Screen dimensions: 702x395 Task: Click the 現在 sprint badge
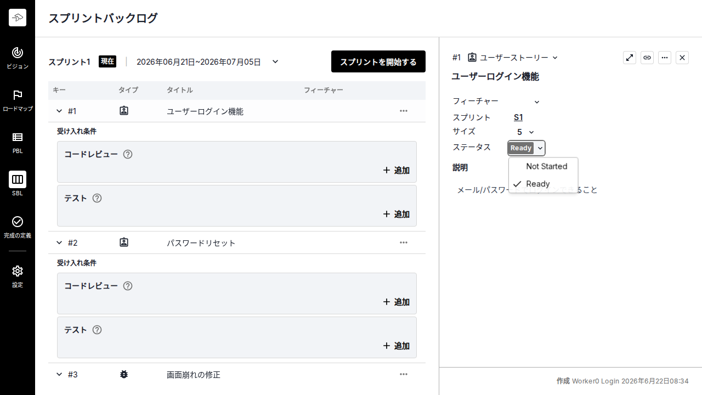107,61
